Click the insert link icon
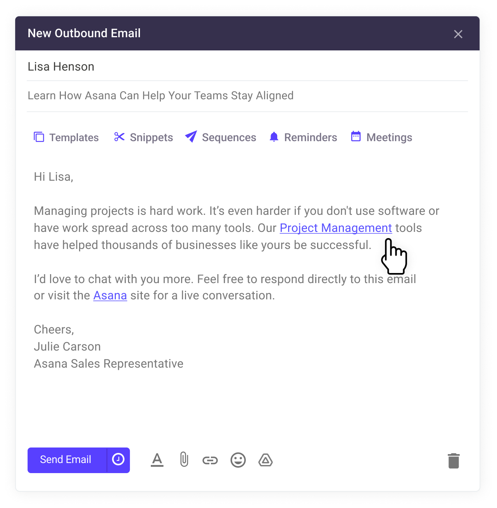Screen dimensions: 497x508 [210, 460]
